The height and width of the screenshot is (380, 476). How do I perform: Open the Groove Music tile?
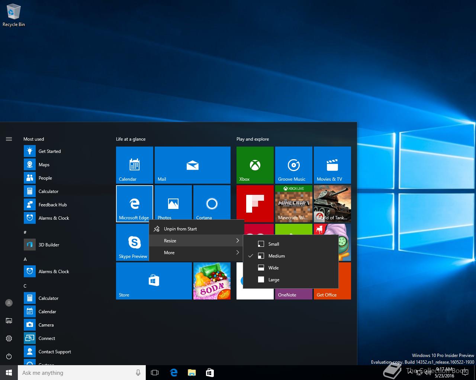(294, 165)
